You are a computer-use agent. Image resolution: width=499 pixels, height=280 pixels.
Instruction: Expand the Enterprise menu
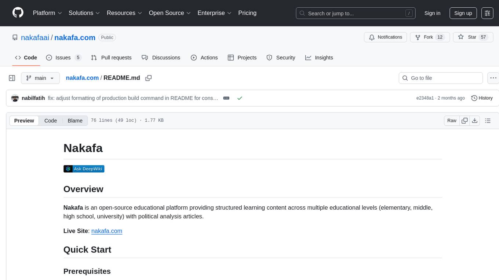pyautogui.click(x=214, y=13)
